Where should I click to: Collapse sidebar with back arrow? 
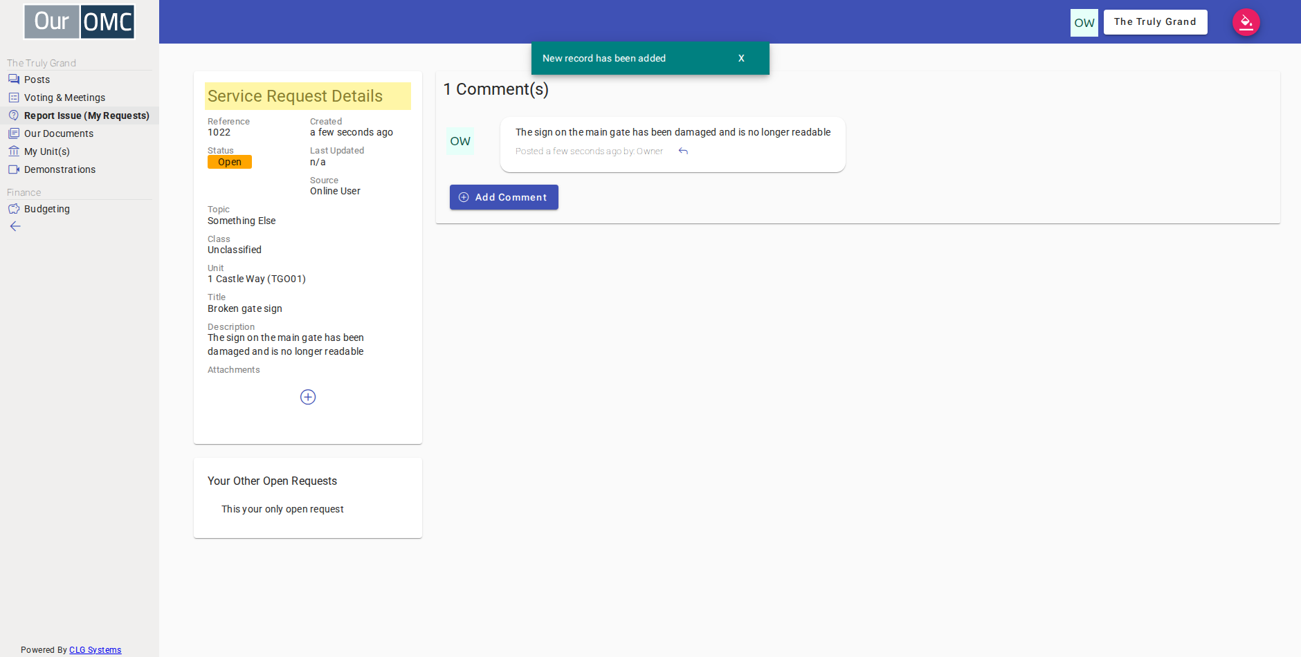tap(15, 226)
